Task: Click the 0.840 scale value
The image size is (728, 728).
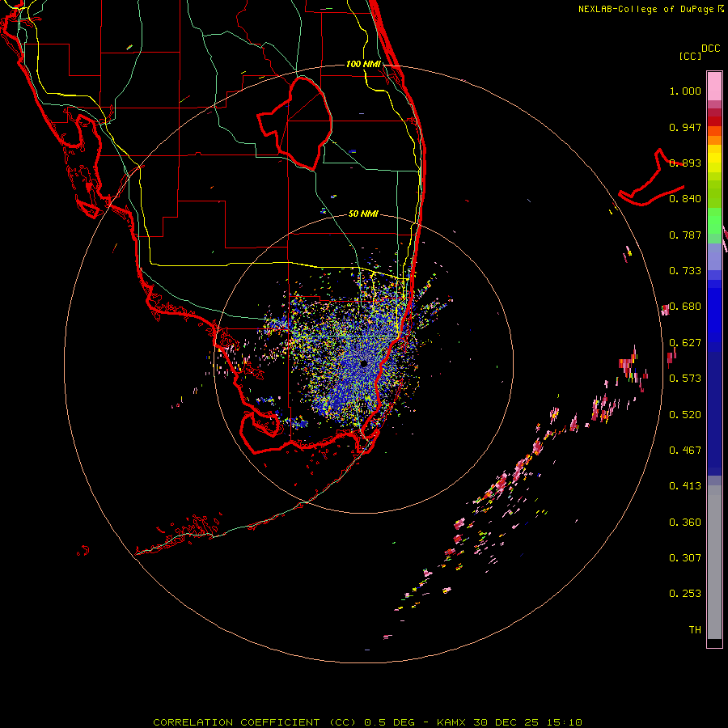Action: pos(685,199)
